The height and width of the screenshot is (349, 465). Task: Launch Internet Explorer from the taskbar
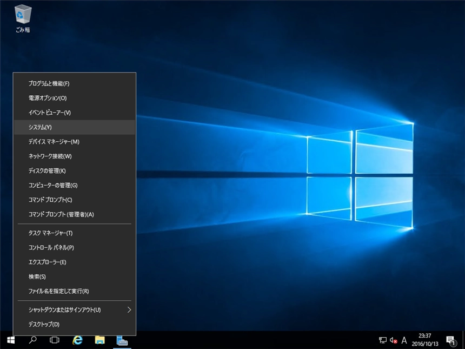click(78, 340)
